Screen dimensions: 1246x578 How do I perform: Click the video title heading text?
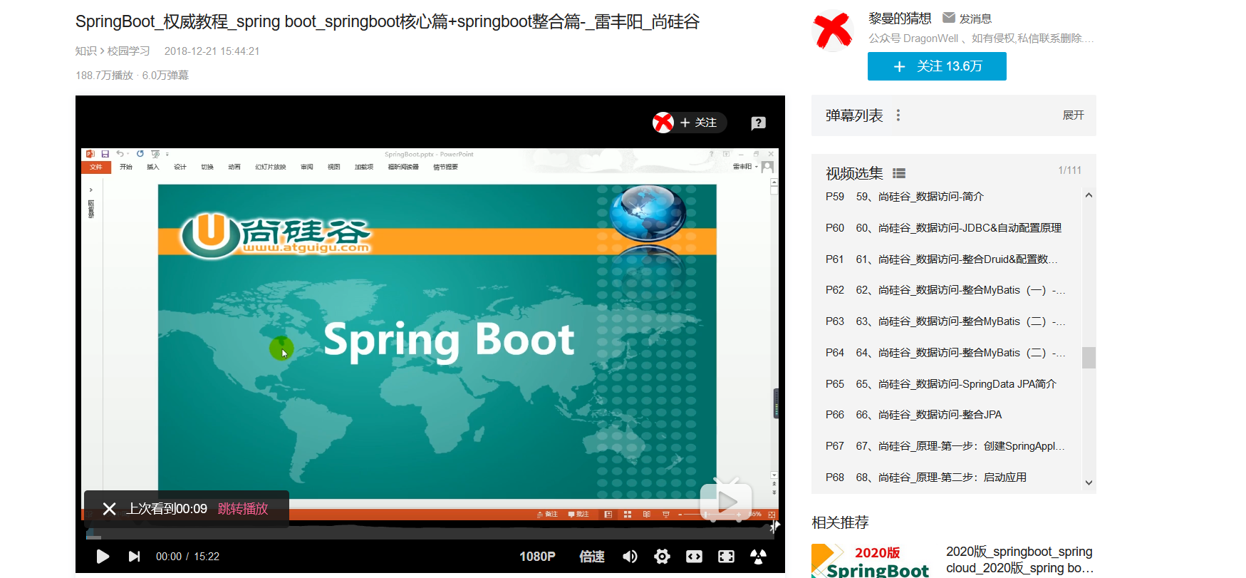388,21
